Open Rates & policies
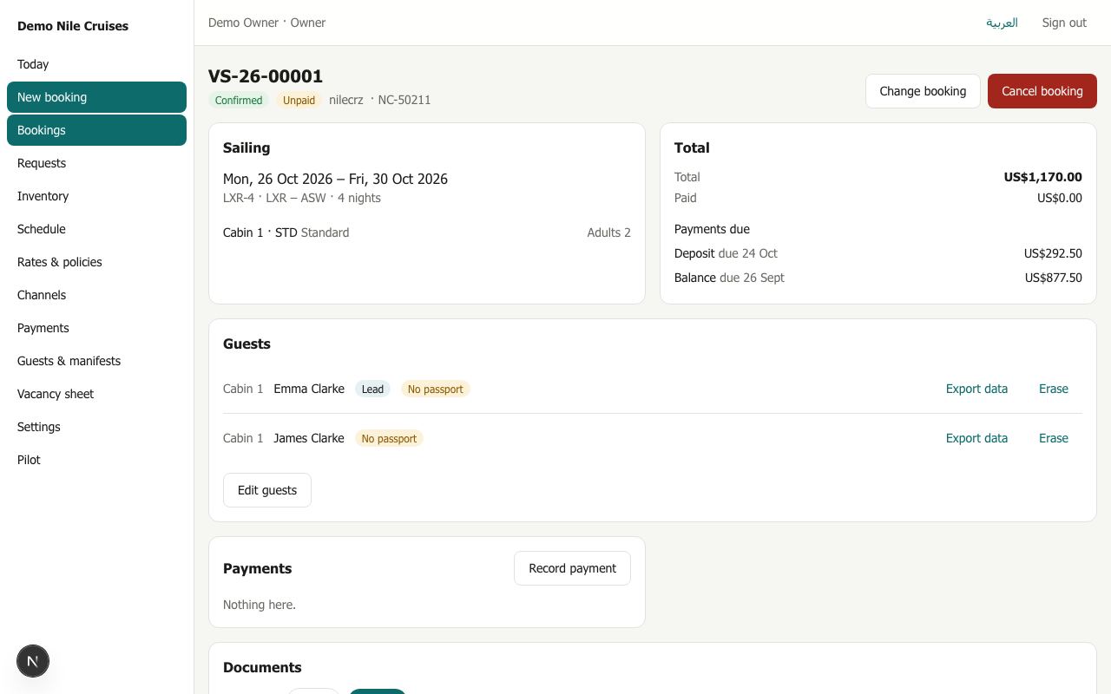Screen dimensions: 1111x694 point(96,262)
